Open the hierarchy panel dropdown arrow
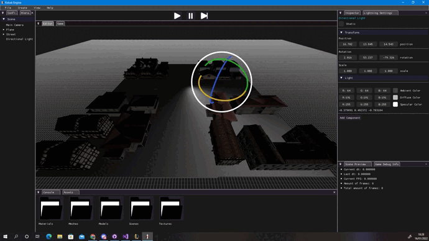The height and width of the screenshot is (241, 429). click(2, 13)
